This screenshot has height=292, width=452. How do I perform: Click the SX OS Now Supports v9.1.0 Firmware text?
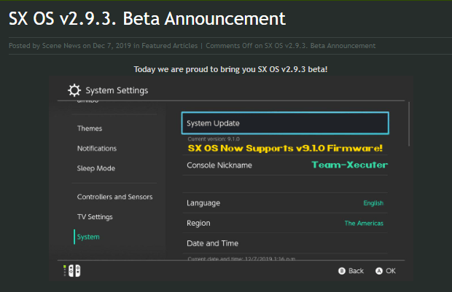(x=285, y=149)
